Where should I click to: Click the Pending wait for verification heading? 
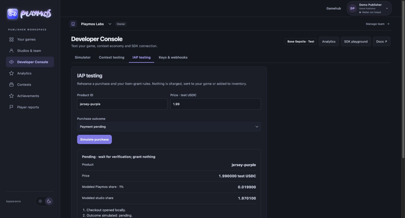118,157
